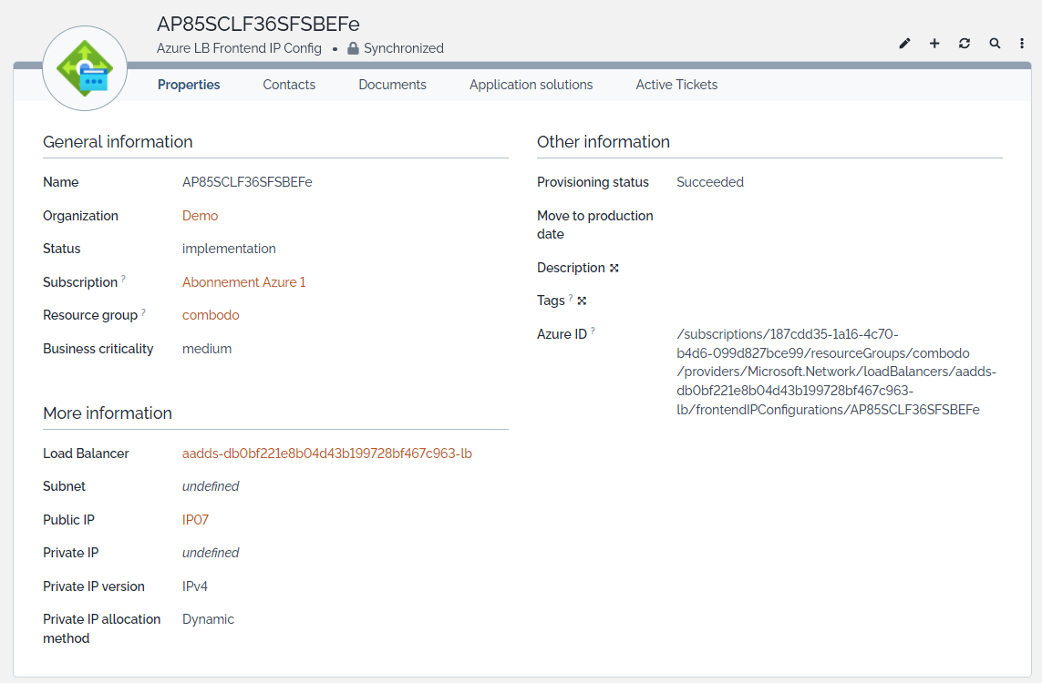Click the IP07 public IP link

click(195, 520)
